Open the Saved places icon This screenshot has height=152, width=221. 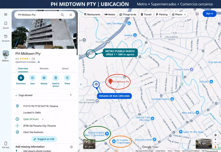[x=6, y=23]
